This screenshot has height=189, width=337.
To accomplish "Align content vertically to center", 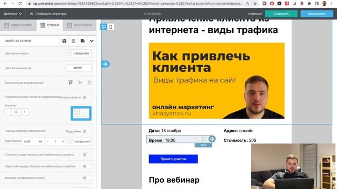I will pos(80,82).
